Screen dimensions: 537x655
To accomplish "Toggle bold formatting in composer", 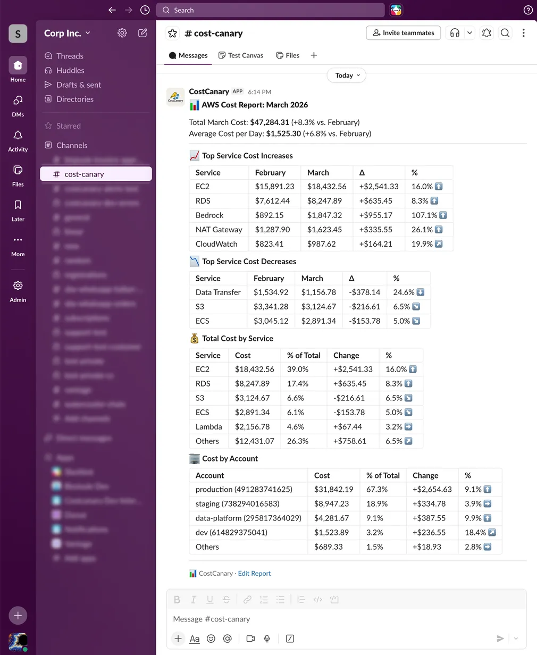I will click(177, 600).
